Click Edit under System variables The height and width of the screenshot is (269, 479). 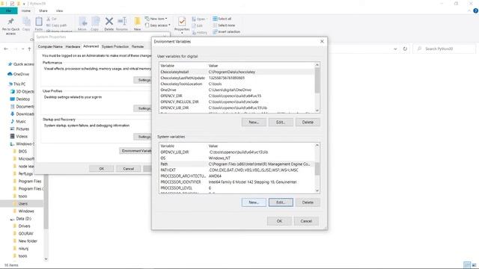click(281, 202)
